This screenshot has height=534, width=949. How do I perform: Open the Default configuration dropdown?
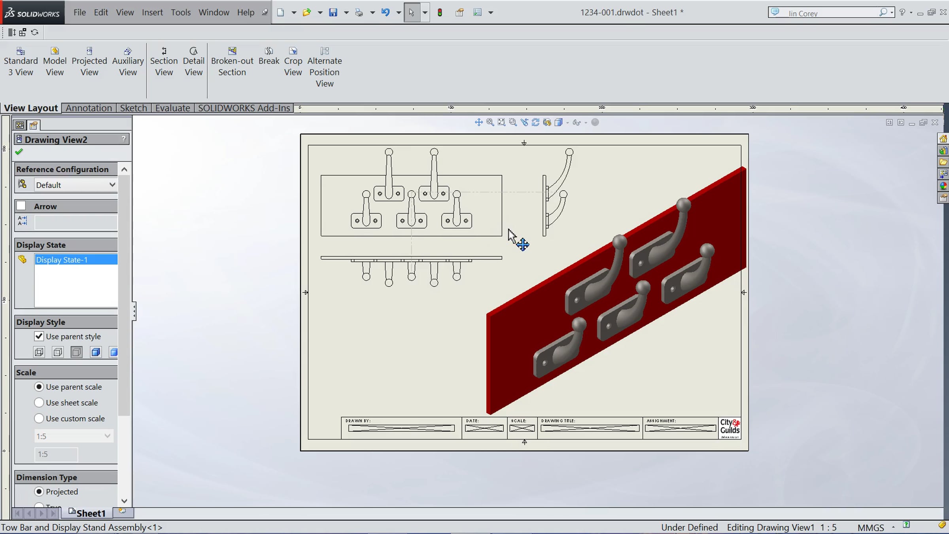point(75,185)
